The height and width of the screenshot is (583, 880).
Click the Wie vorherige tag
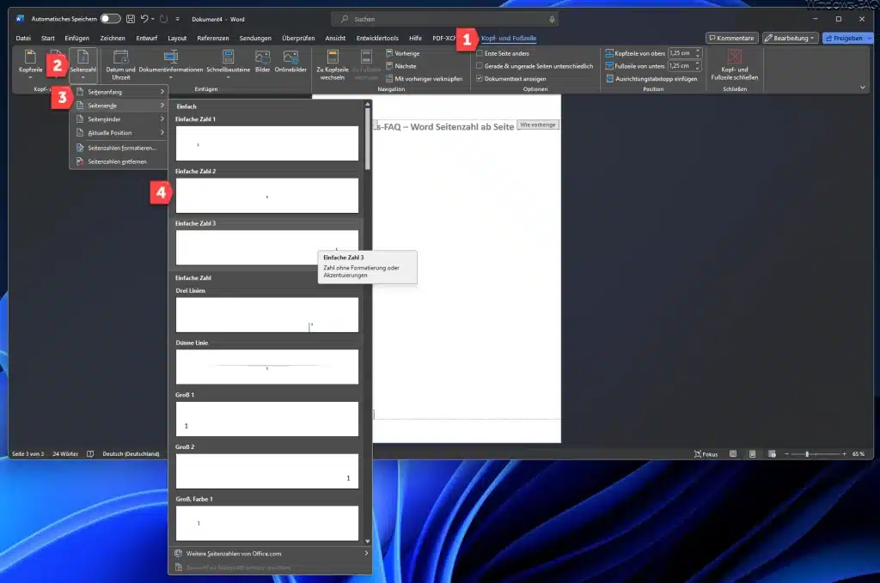coord(538,125)
